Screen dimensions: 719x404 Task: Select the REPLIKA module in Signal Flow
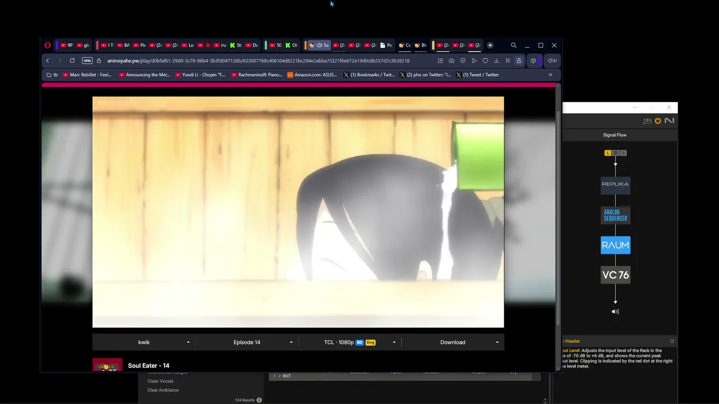(616, 184)
